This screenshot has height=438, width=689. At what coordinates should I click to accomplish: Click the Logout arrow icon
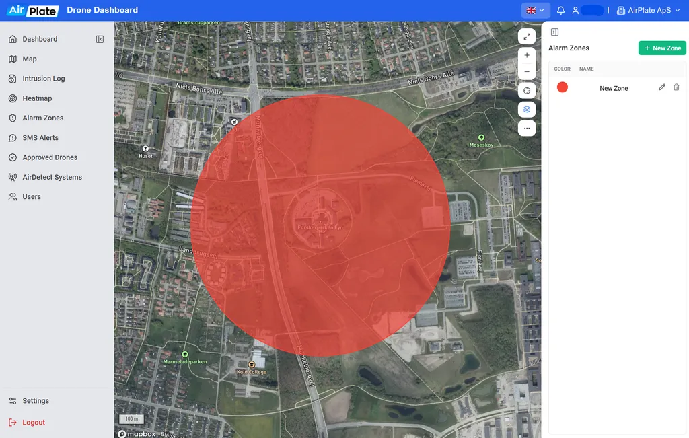tap(13, 422)
